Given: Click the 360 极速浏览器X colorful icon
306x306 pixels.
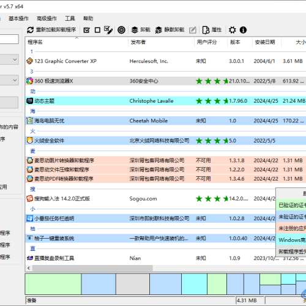Looking at the screenshot, I should (30, 81).
